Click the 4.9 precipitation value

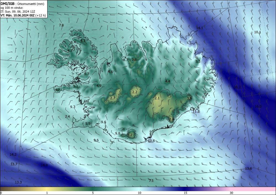(x=99, y=86)
